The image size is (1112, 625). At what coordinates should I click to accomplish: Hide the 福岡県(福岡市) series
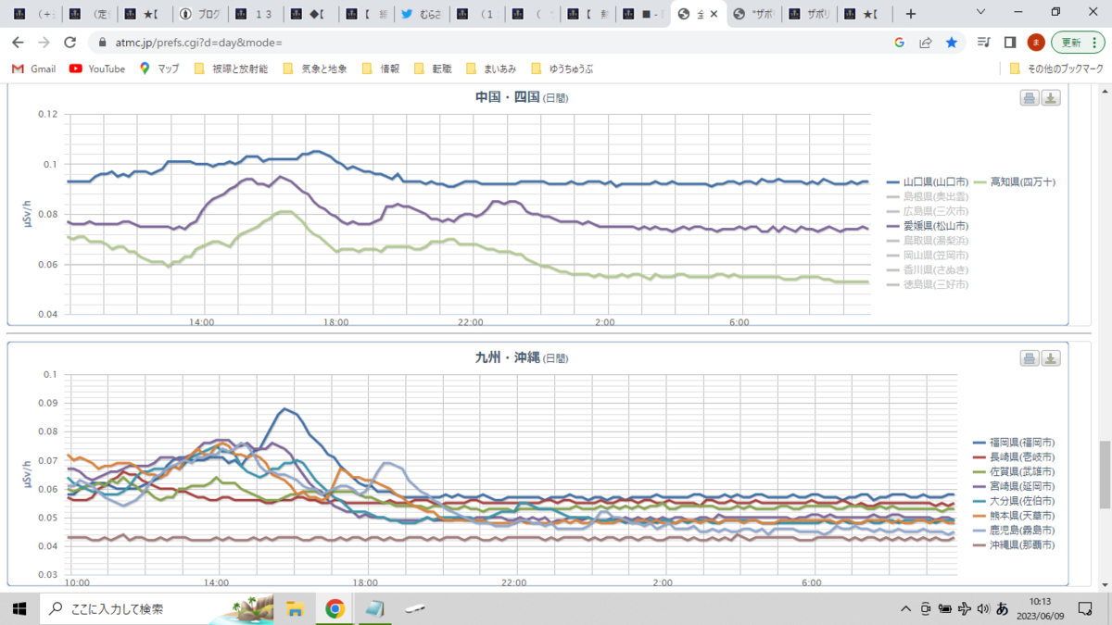coord(1014,443)
